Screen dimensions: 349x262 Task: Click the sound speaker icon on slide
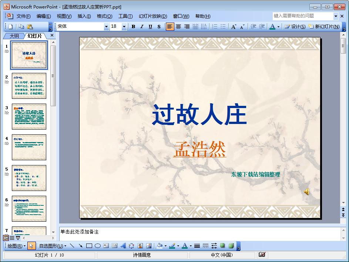(x=307, y=191)
